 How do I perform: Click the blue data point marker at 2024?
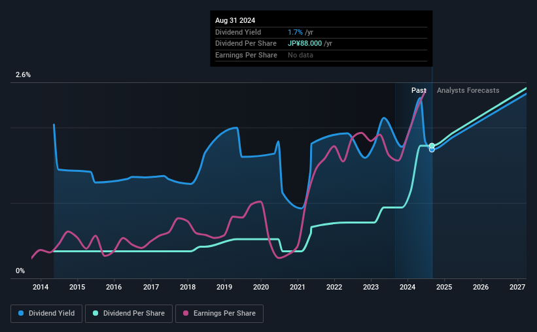(x=432, y=150)
